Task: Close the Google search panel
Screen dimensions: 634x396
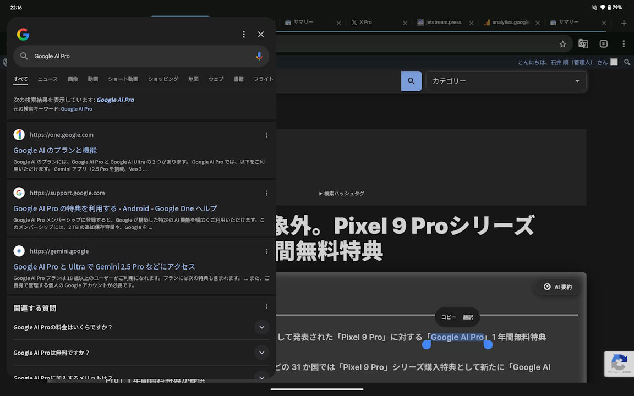Action: pos(261,34)
